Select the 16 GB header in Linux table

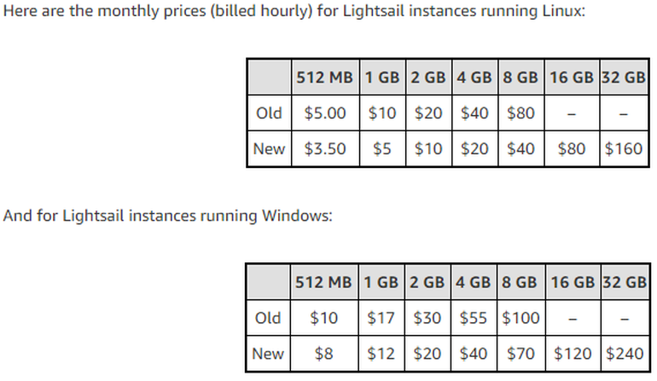pyautogui.click(x=572, y=77)
